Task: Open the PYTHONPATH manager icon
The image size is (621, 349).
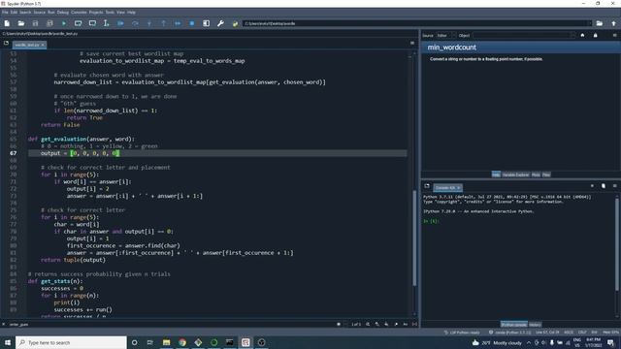Action: 235,23
